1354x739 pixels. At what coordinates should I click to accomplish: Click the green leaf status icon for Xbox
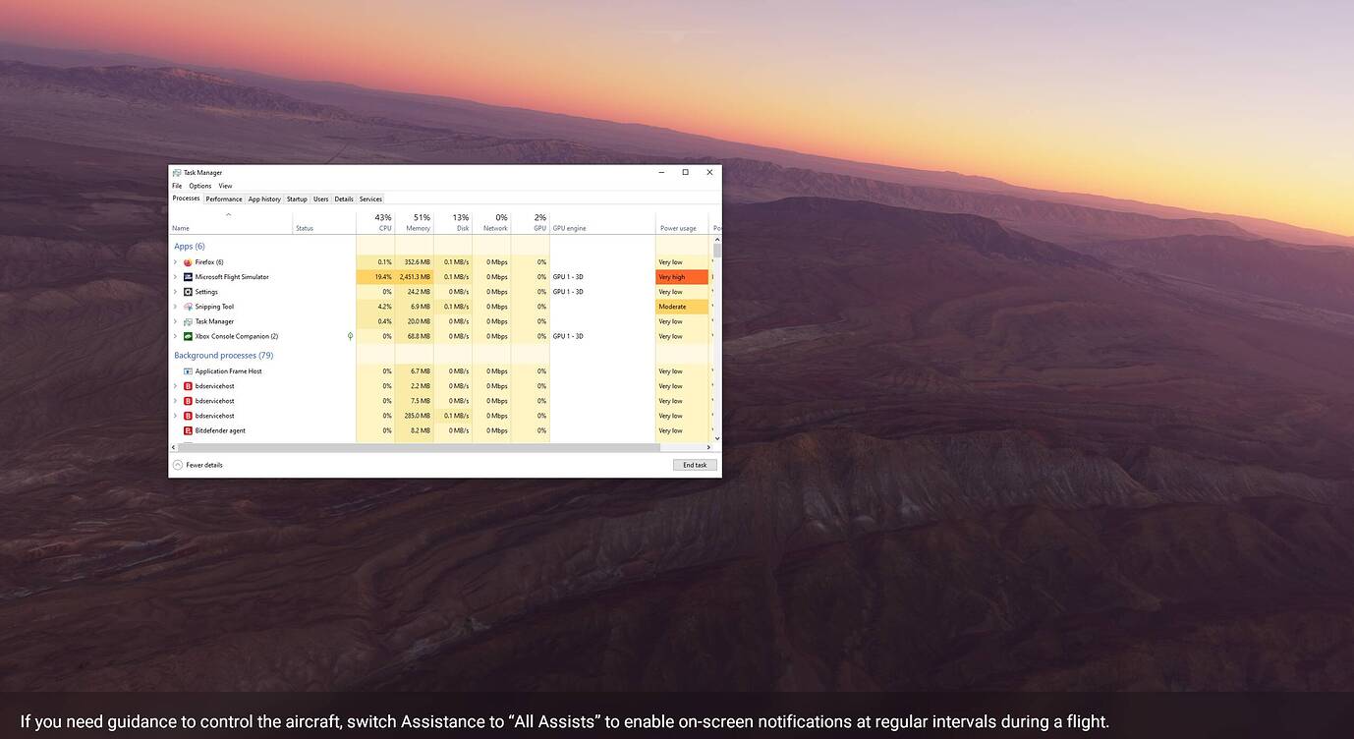(x=350, y=335)
